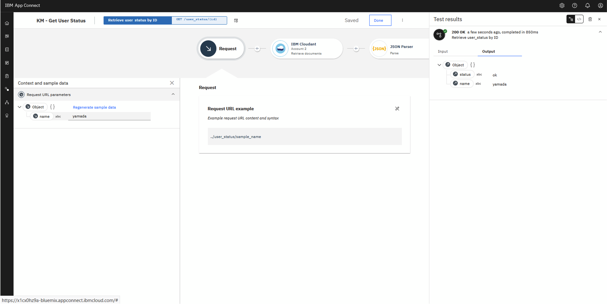Select the name field pill in sample data
Screen dimensions: 607x304
pos(41,116)
